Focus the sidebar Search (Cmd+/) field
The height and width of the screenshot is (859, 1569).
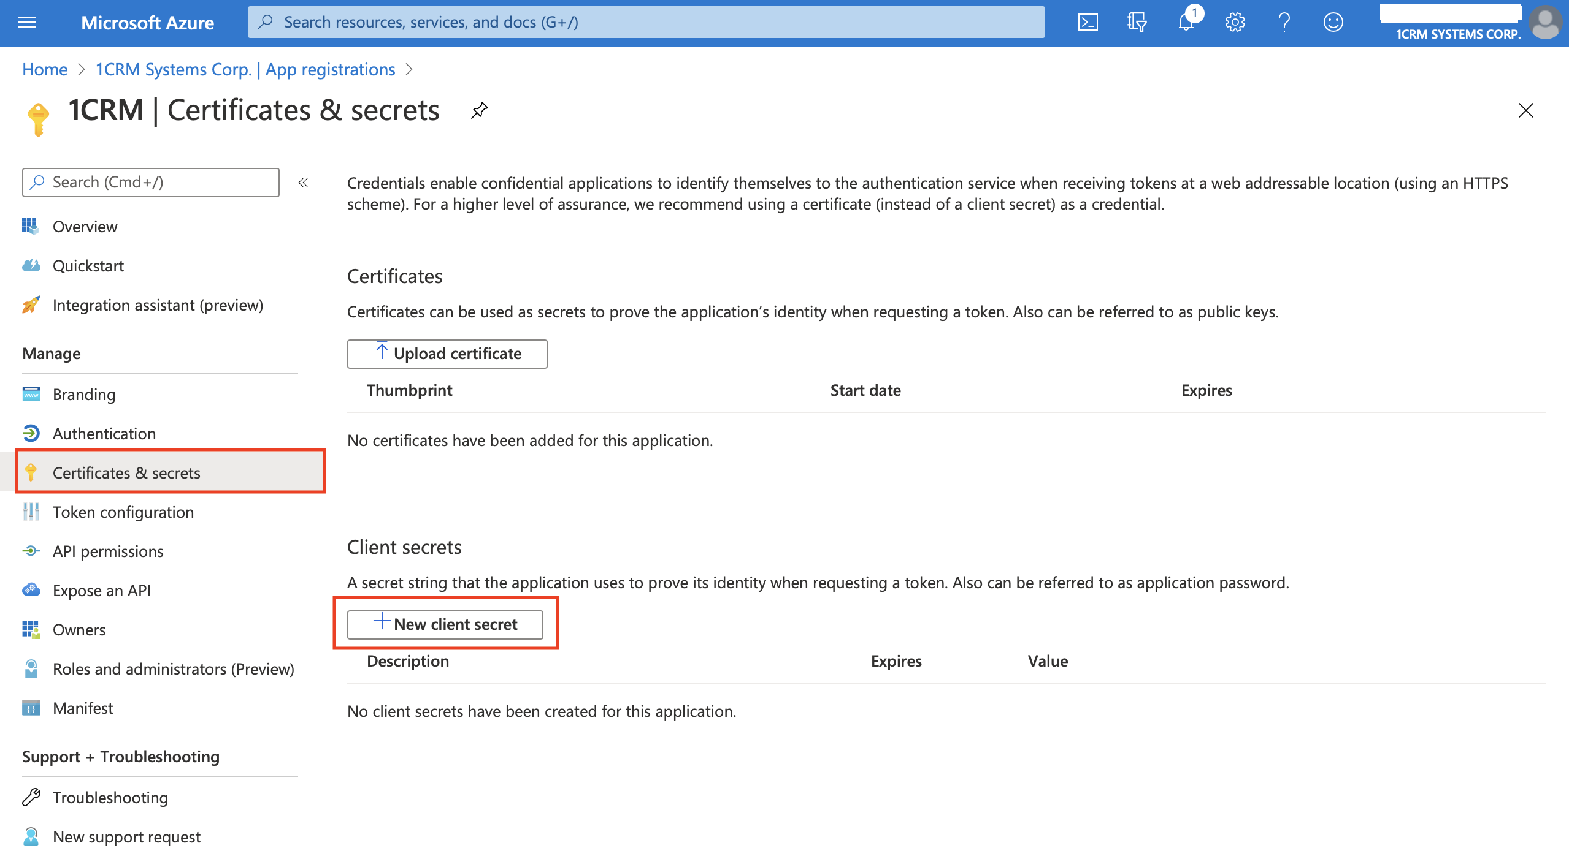(151, 183)
